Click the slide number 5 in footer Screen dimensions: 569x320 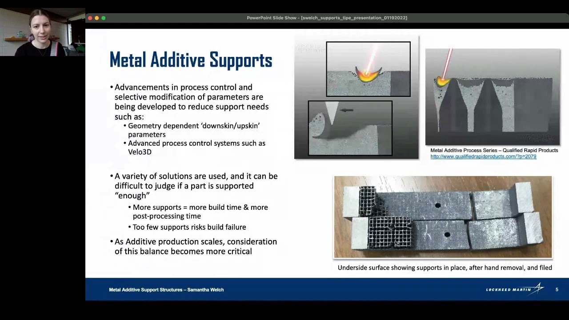[557, 290]
